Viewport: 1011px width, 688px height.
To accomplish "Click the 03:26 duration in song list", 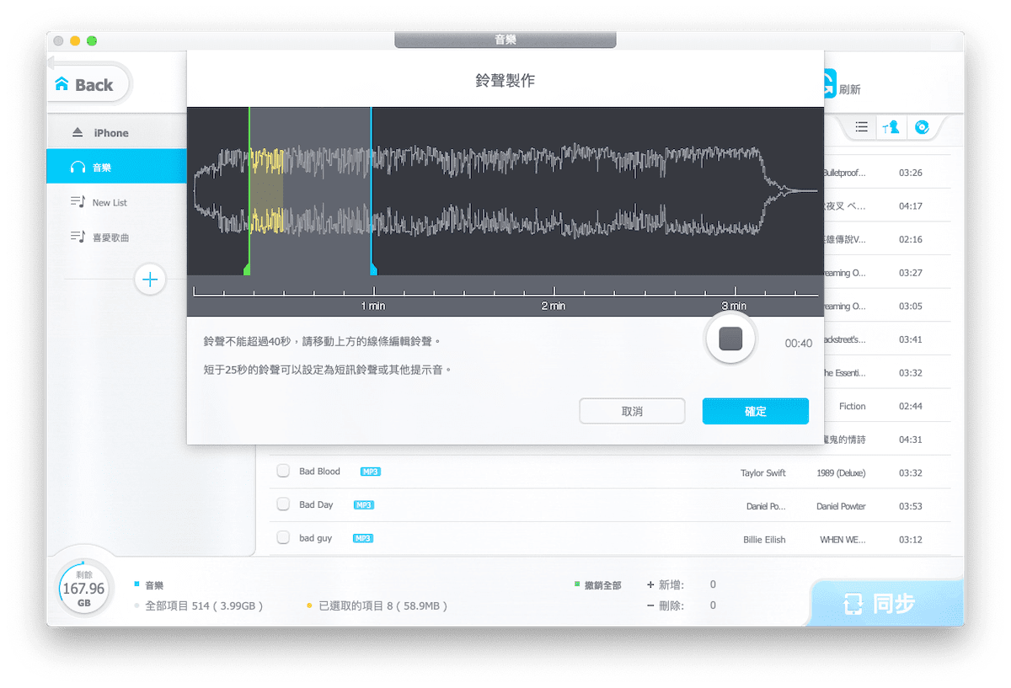I will coord(911,173).
